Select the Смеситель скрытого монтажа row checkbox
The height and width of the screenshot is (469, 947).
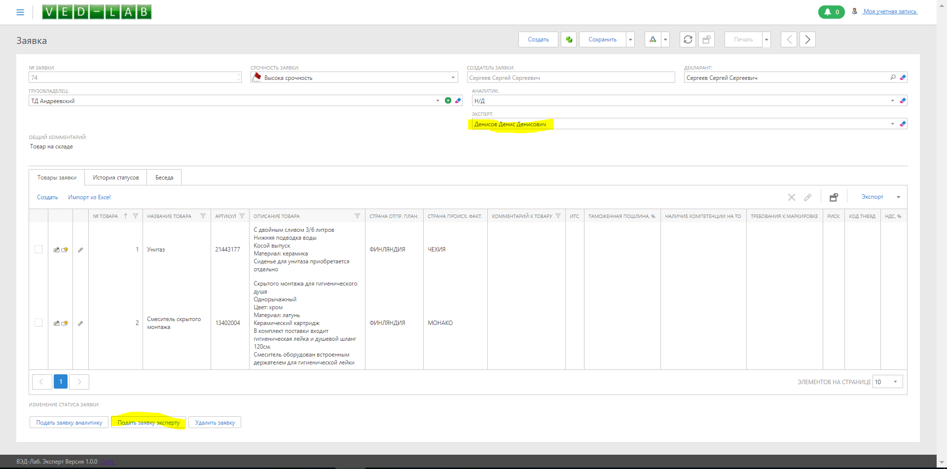click(x=38, y=323)
